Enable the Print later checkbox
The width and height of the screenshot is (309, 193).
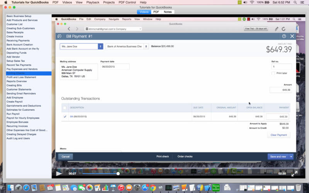273,73
